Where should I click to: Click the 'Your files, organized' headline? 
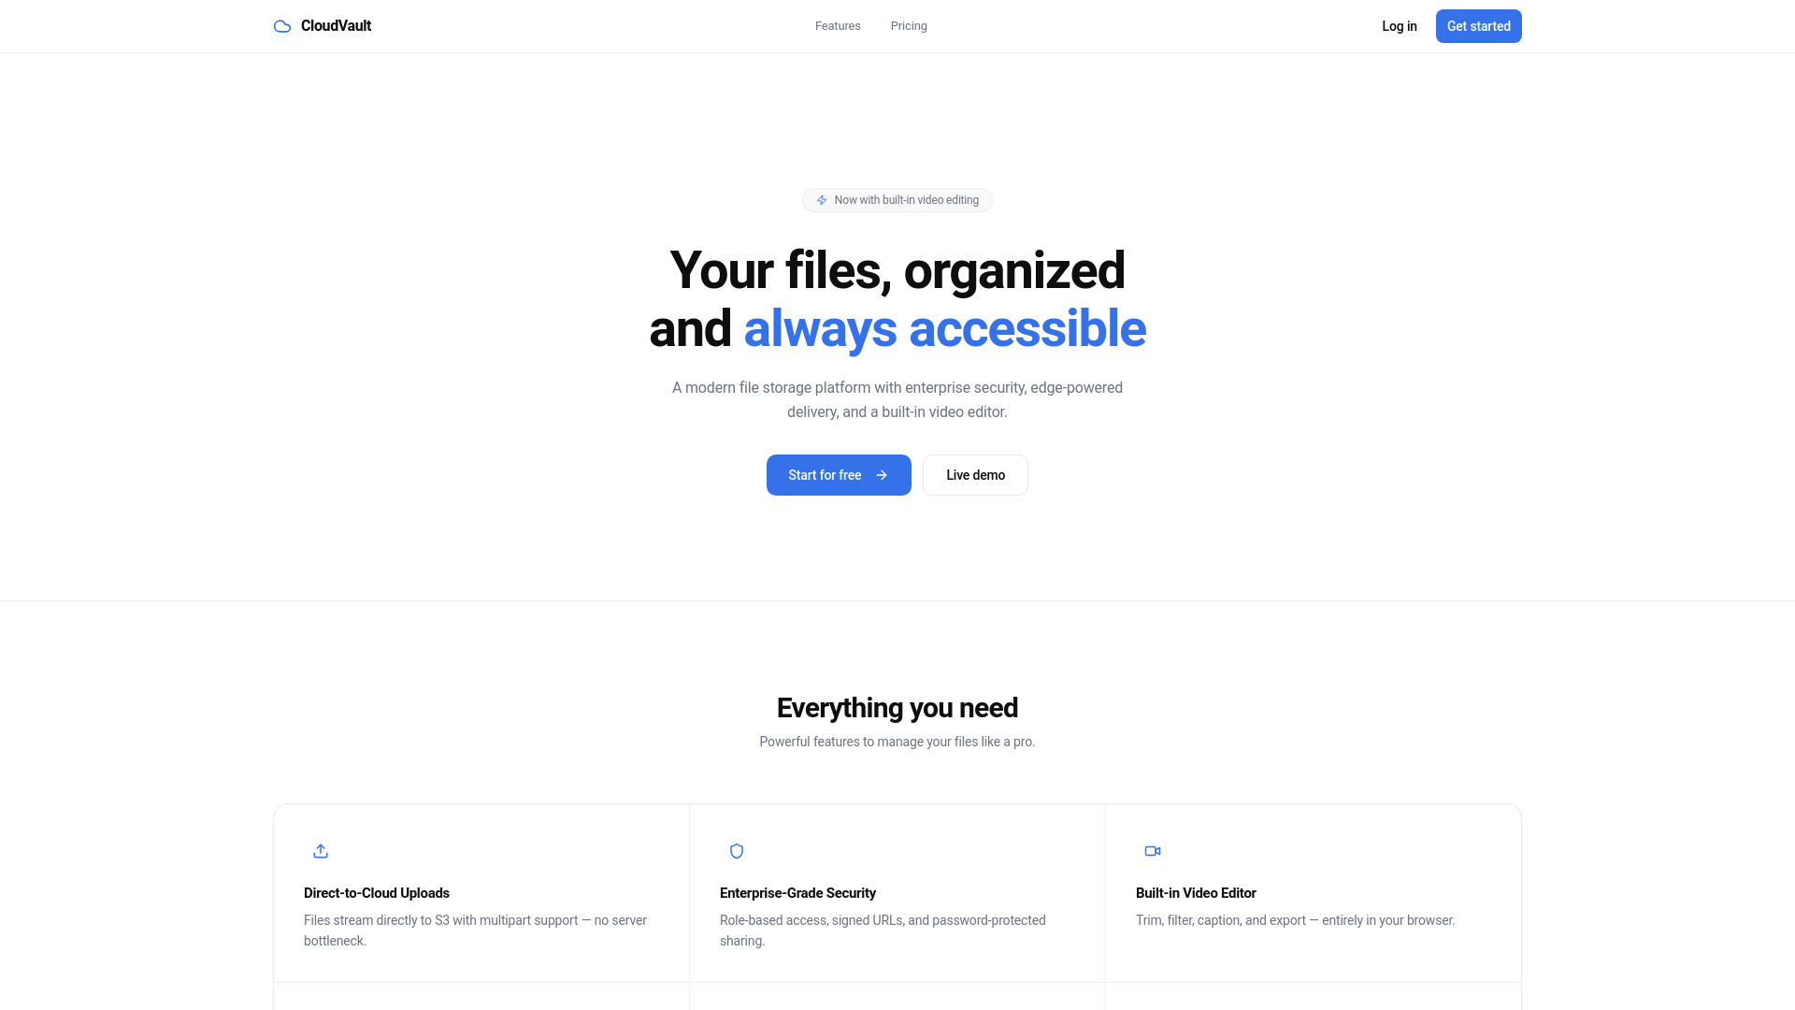click(x=897, y=270)
